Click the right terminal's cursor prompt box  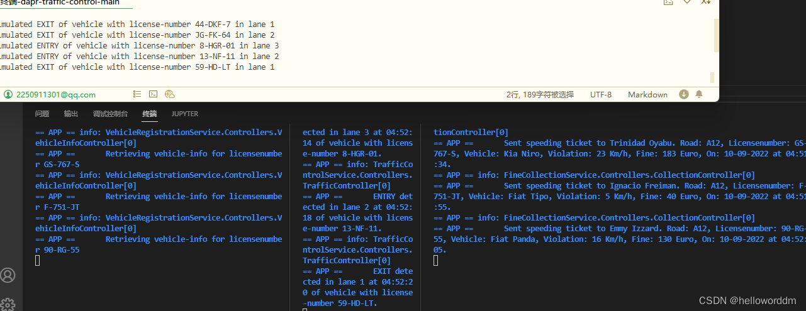point(436,261)
